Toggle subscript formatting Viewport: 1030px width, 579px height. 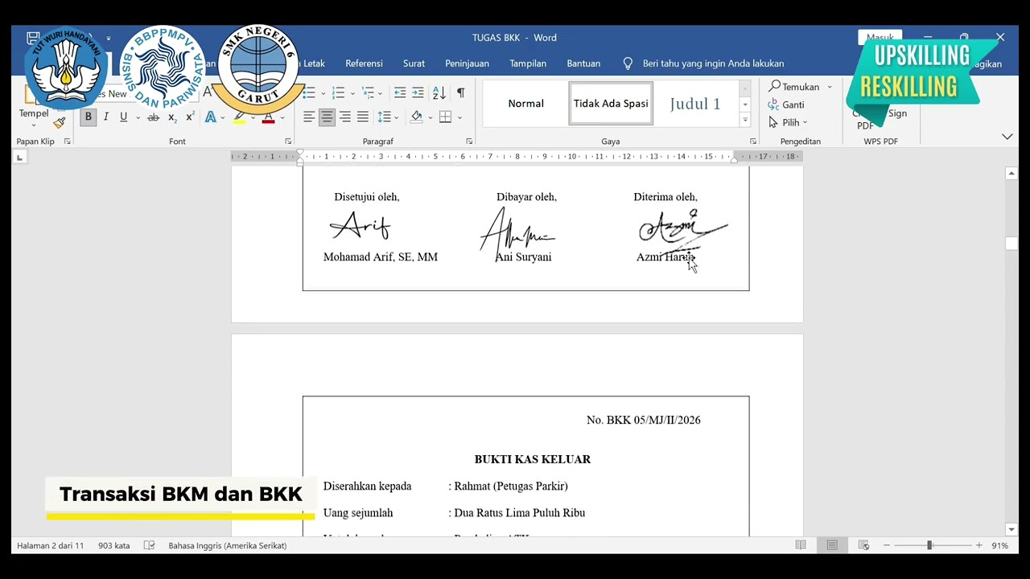172,117
